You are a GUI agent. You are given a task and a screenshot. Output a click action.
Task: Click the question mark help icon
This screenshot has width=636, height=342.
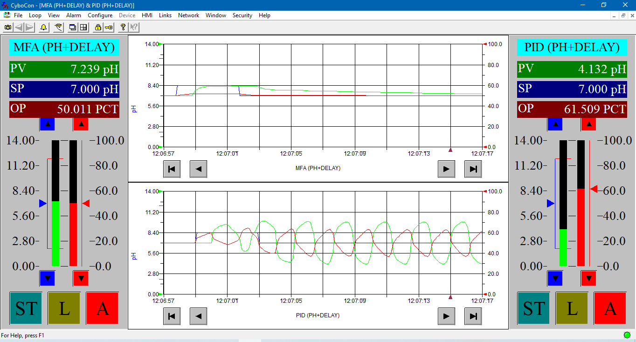tap(123, 27)
